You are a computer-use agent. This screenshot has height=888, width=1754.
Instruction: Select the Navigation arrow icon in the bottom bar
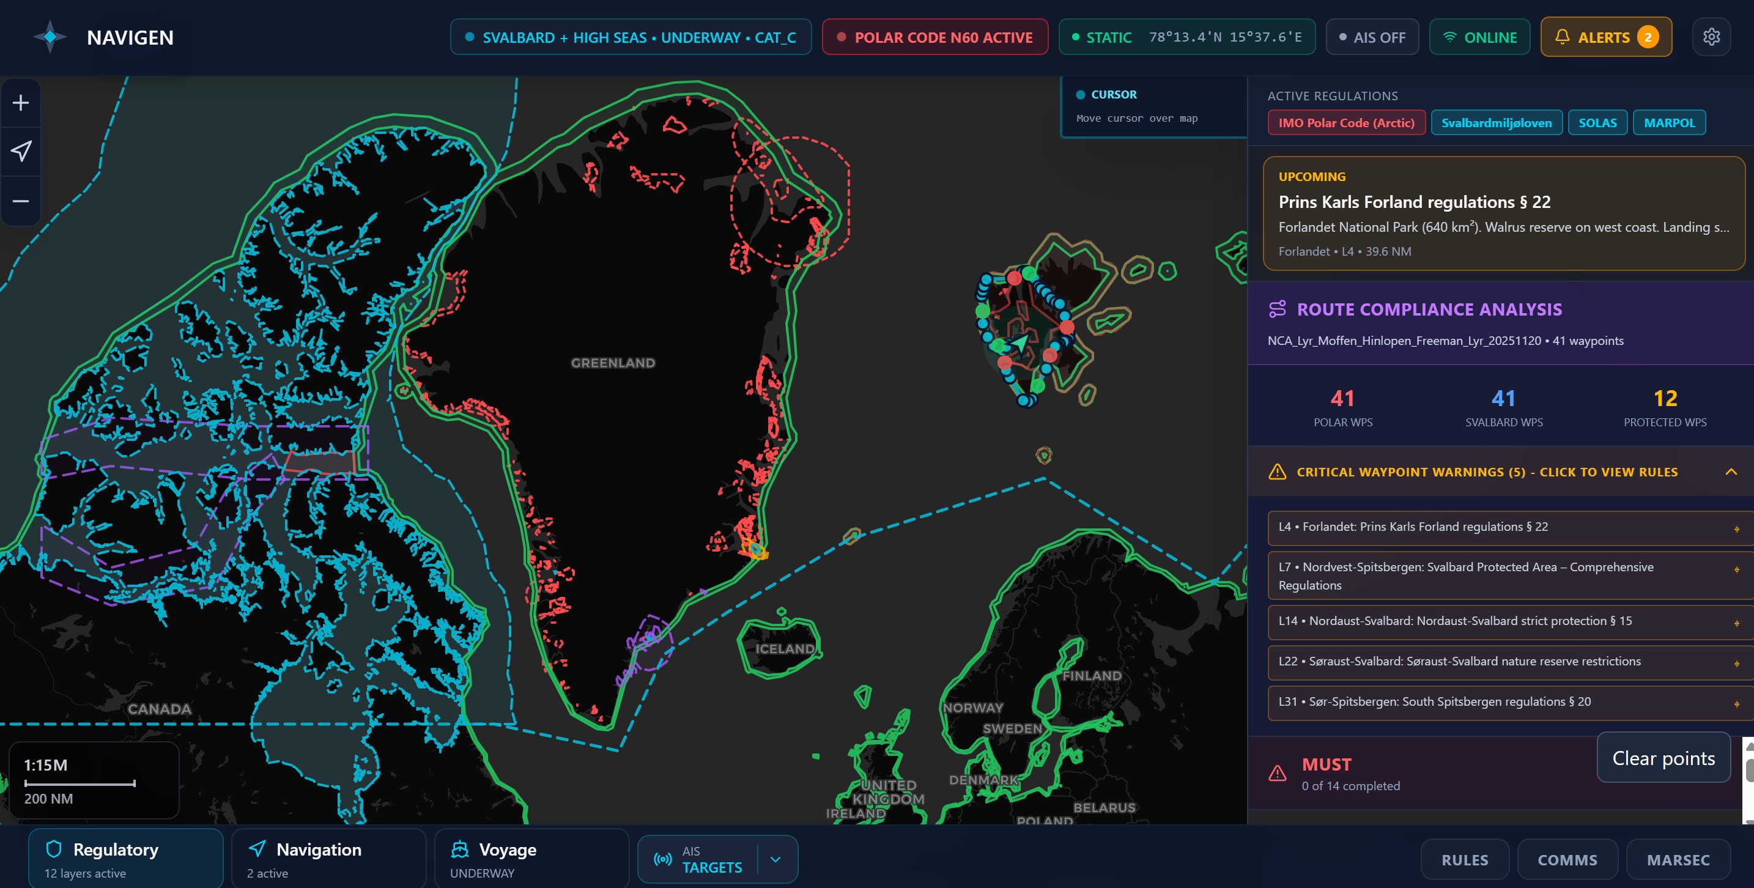257,849
